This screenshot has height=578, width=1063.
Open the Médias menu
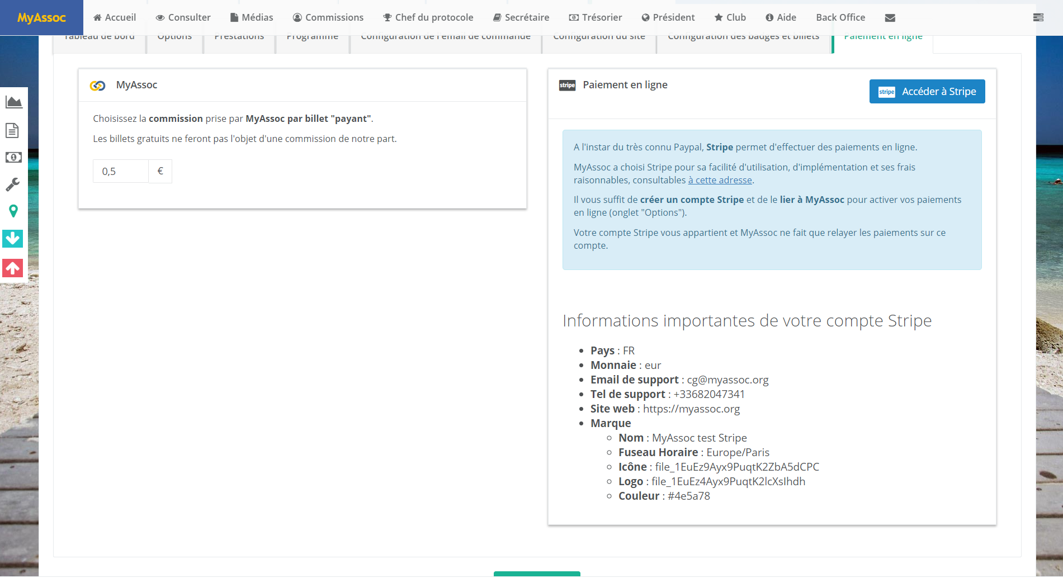(252, 17)
